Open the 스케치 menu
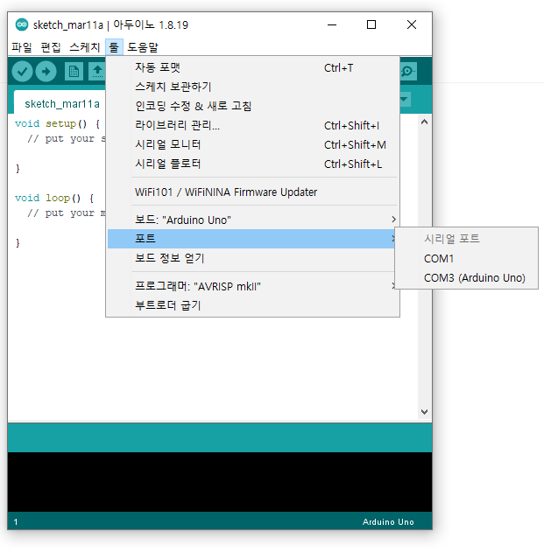Viewport: 544px width, 552px height. tap(85, 47)
